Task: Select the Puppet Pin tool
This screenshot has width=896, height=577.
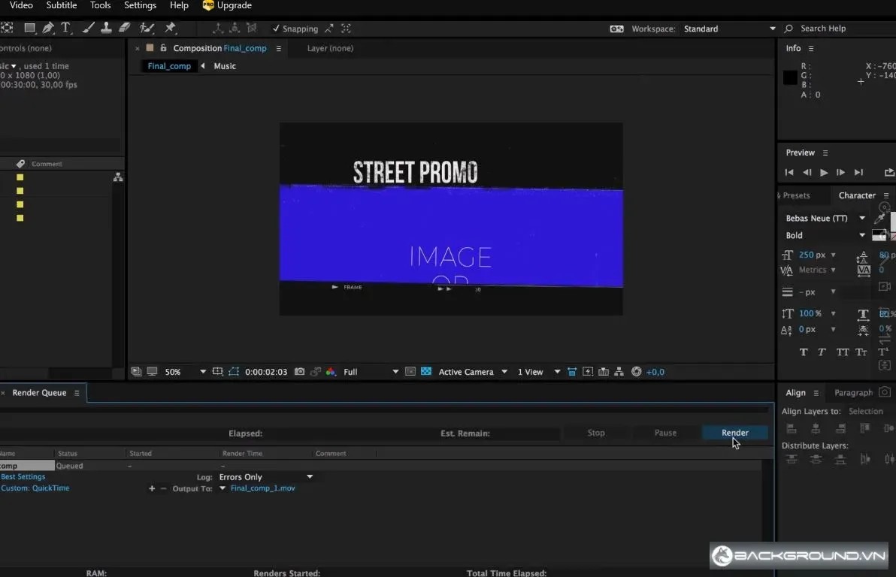Action: 170,27
